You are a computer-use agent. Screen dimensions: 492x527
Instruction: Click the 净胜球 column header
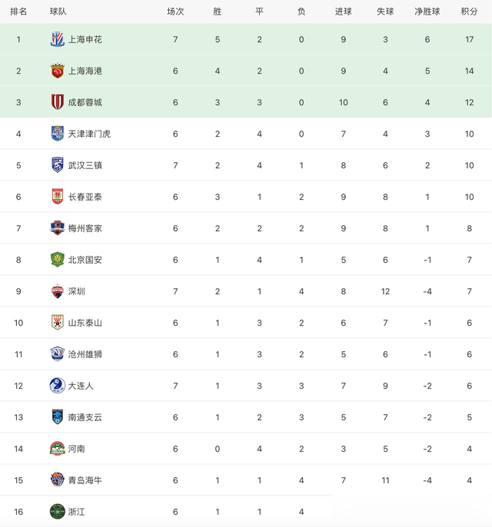click(427, 12)
